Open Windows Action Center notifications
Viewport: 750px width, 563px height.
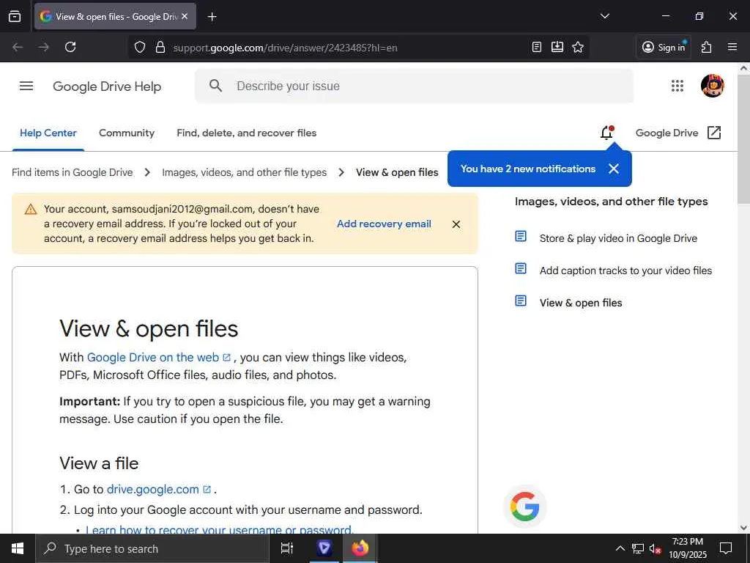click(726, 548)
